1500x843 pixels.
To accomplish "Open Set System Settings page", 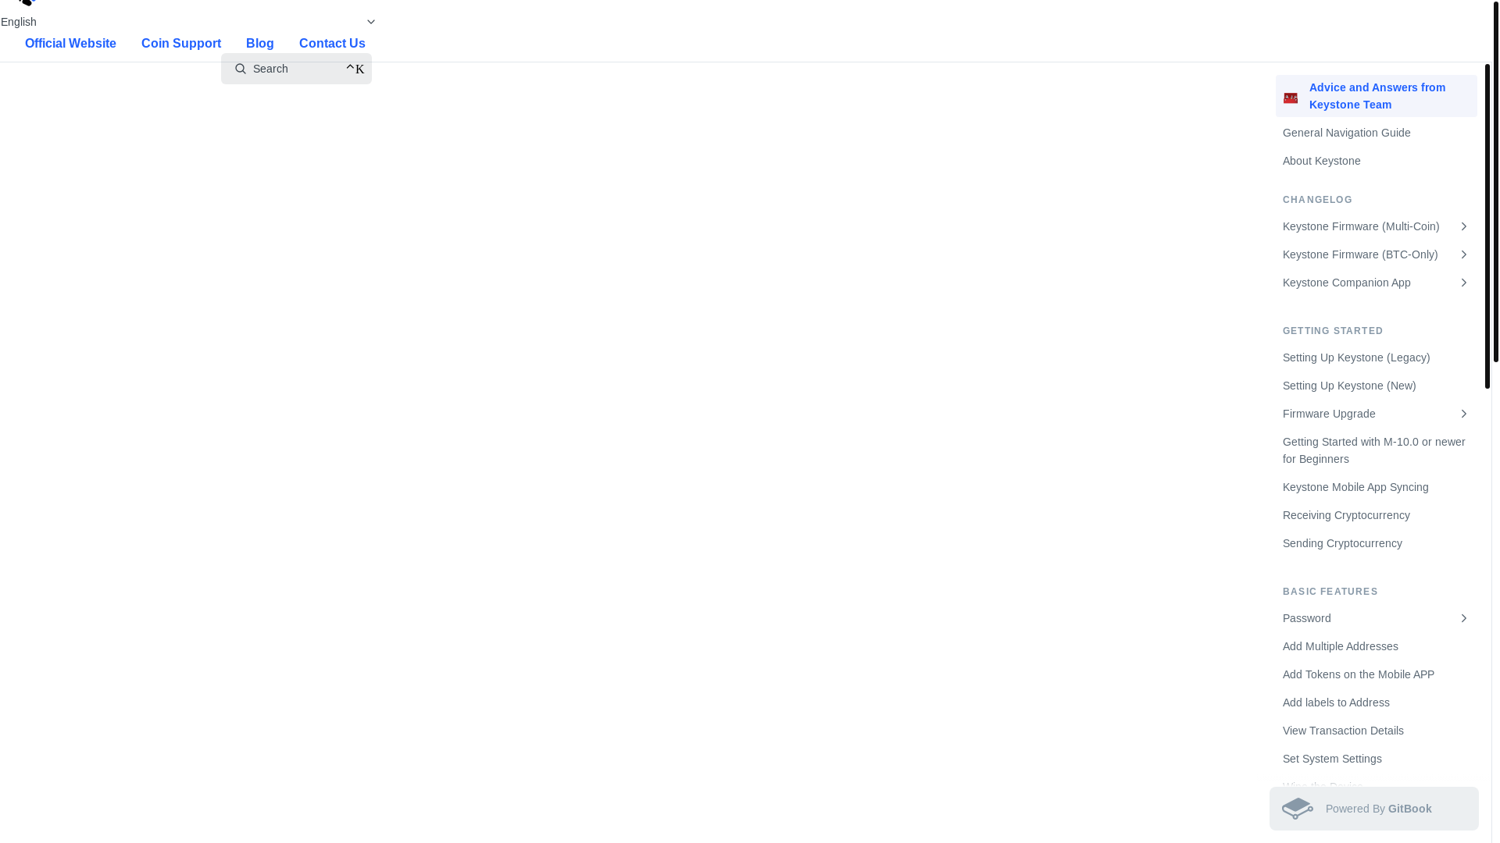I will coord(1376,759).
